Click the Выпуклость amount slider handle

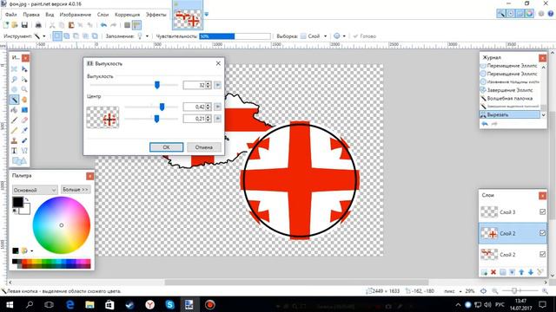click(157, 85)
